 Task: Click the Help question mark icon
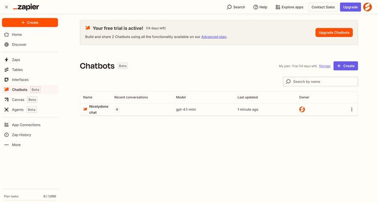point(255,7)
